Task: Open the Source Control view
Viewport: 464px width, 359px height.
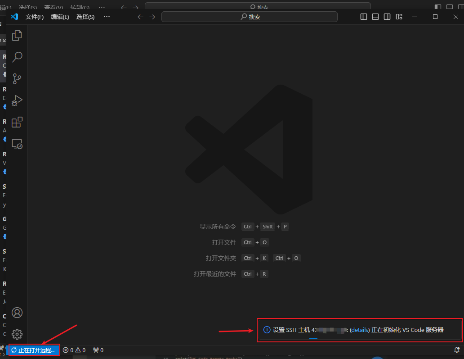Action: click(17, 78)
